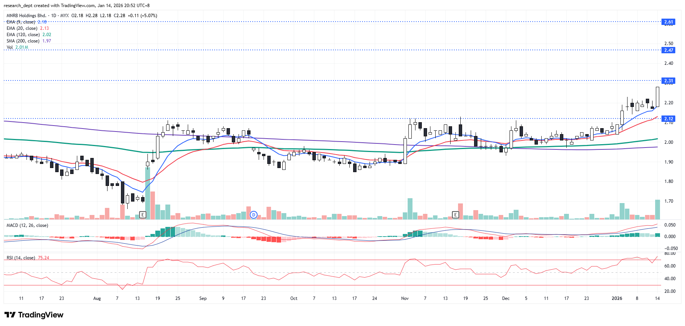This screenshot has width=685, height=326.
Task: Click the EMA (9, close) indicator legend
Action: (21, 22)
